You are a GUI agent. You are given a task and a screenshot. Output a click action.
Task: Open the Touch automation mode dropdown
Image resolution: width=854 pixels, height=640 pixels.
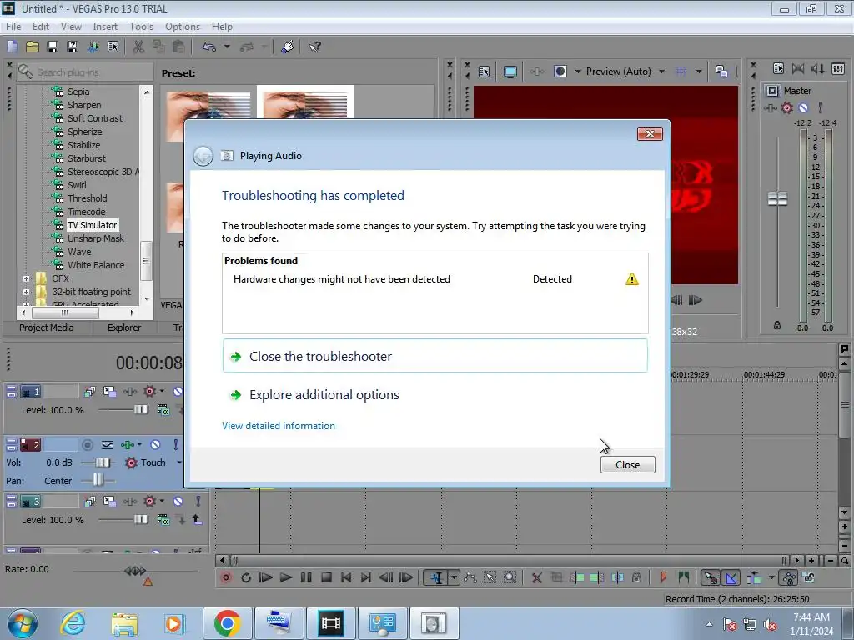179,462
